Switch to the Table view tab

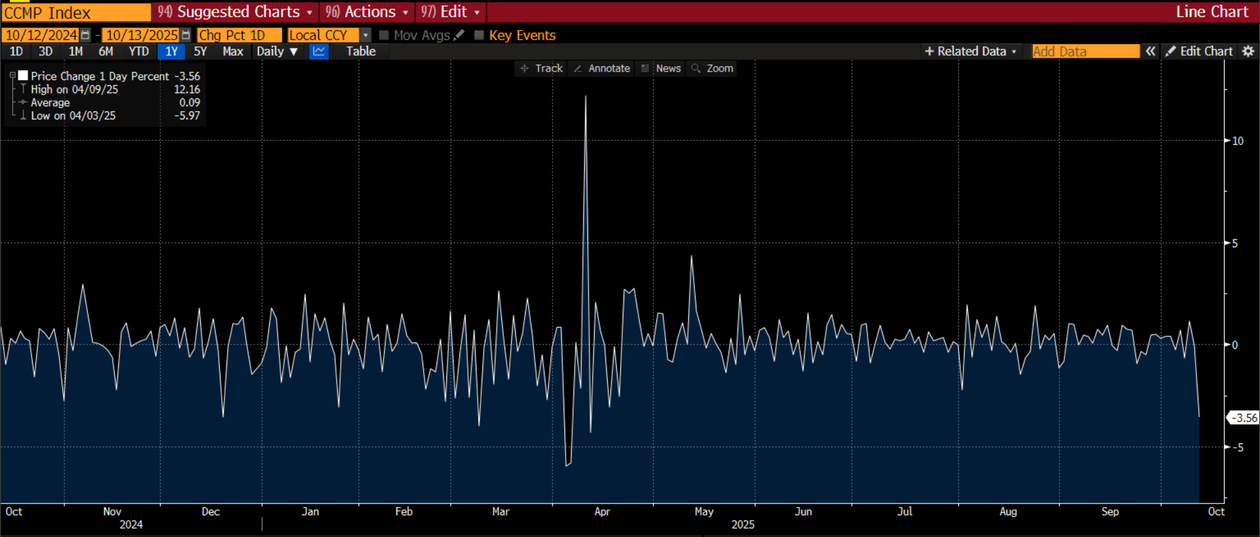pyautogui.click(x=360, y=52)
